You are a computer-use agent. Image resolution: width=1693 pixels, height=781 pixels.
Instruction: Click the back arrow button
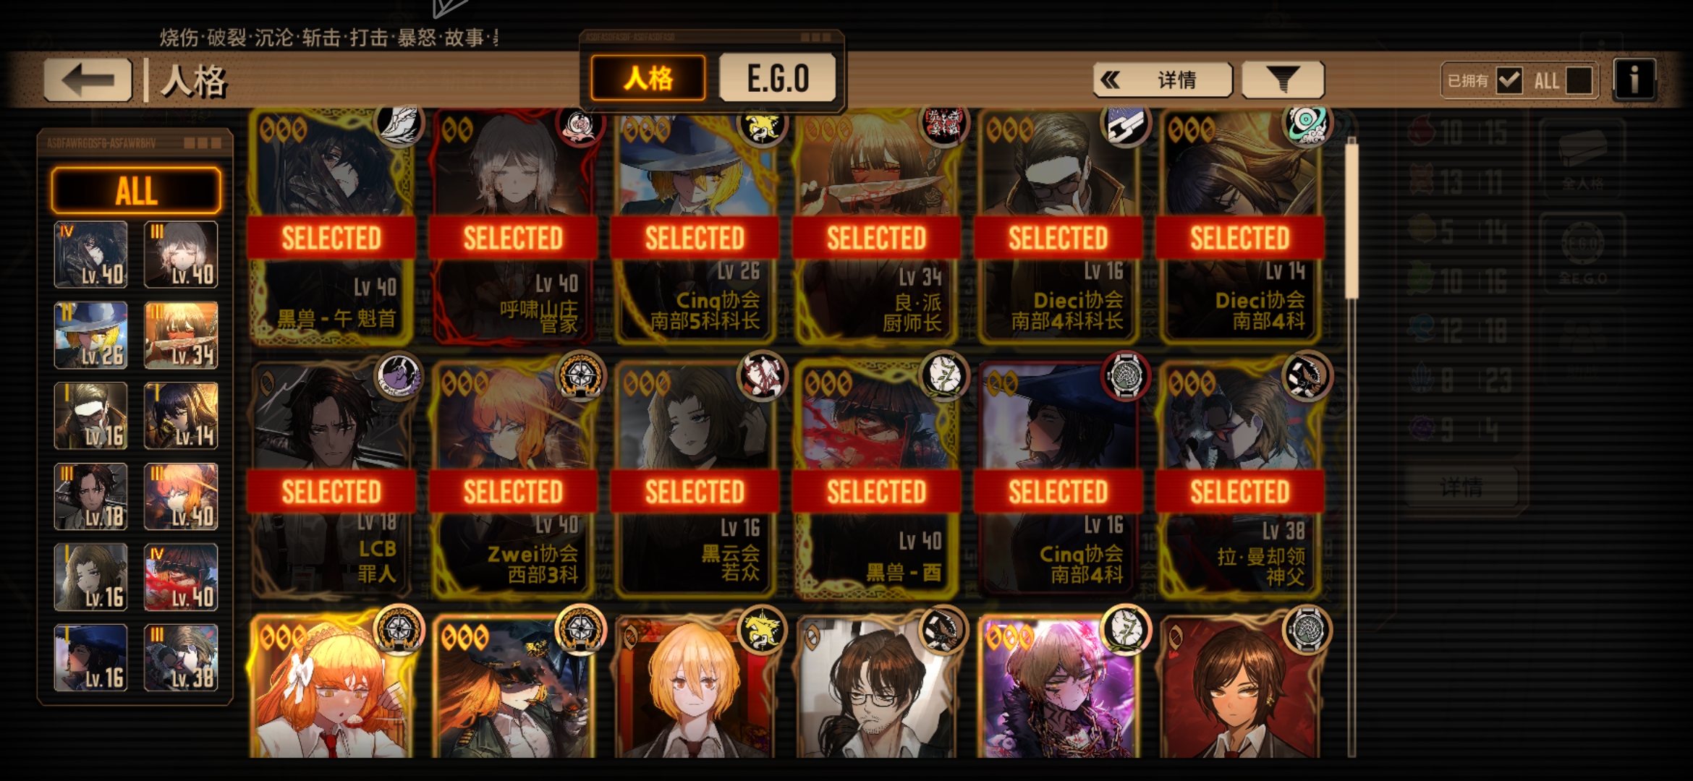pyautogui.click(x=88, y=80)
